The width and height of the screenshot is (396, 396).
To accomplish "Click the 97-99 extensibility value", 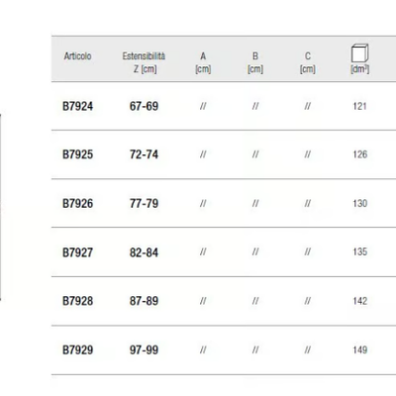I will point(144,349).
